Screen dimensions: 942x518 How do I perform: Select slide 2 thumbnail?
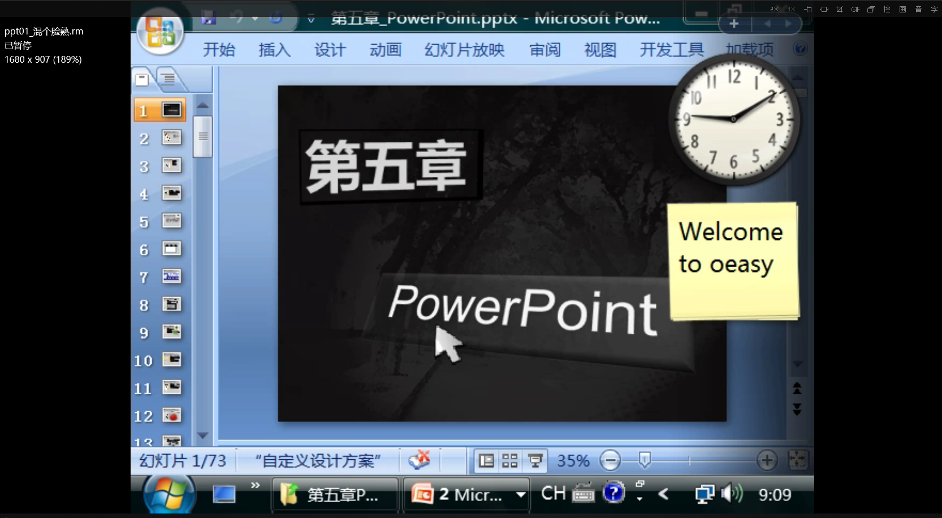click(171, 137)
